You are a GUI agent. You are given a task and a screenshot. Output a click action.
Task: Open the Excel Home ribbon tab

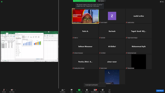point(5,33)
